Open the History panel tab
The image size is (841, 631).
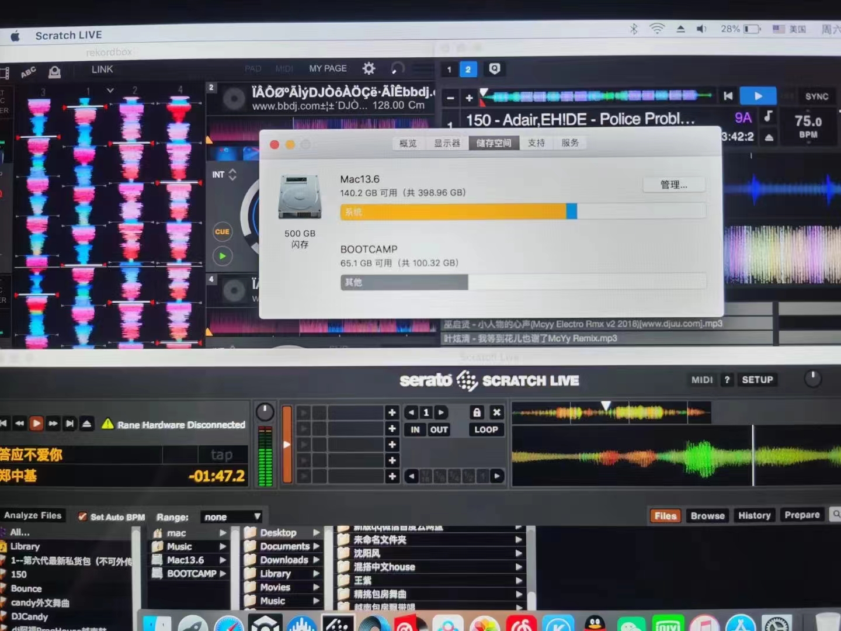[x=754, y=515]
